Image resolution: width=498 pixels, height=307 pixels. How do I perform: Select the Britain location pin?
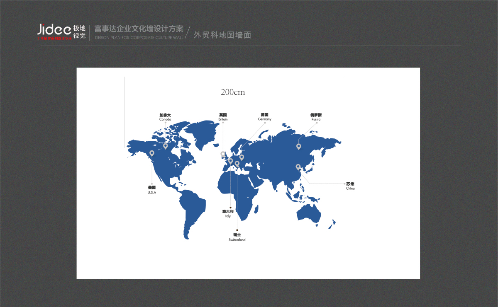pos(223,154)
